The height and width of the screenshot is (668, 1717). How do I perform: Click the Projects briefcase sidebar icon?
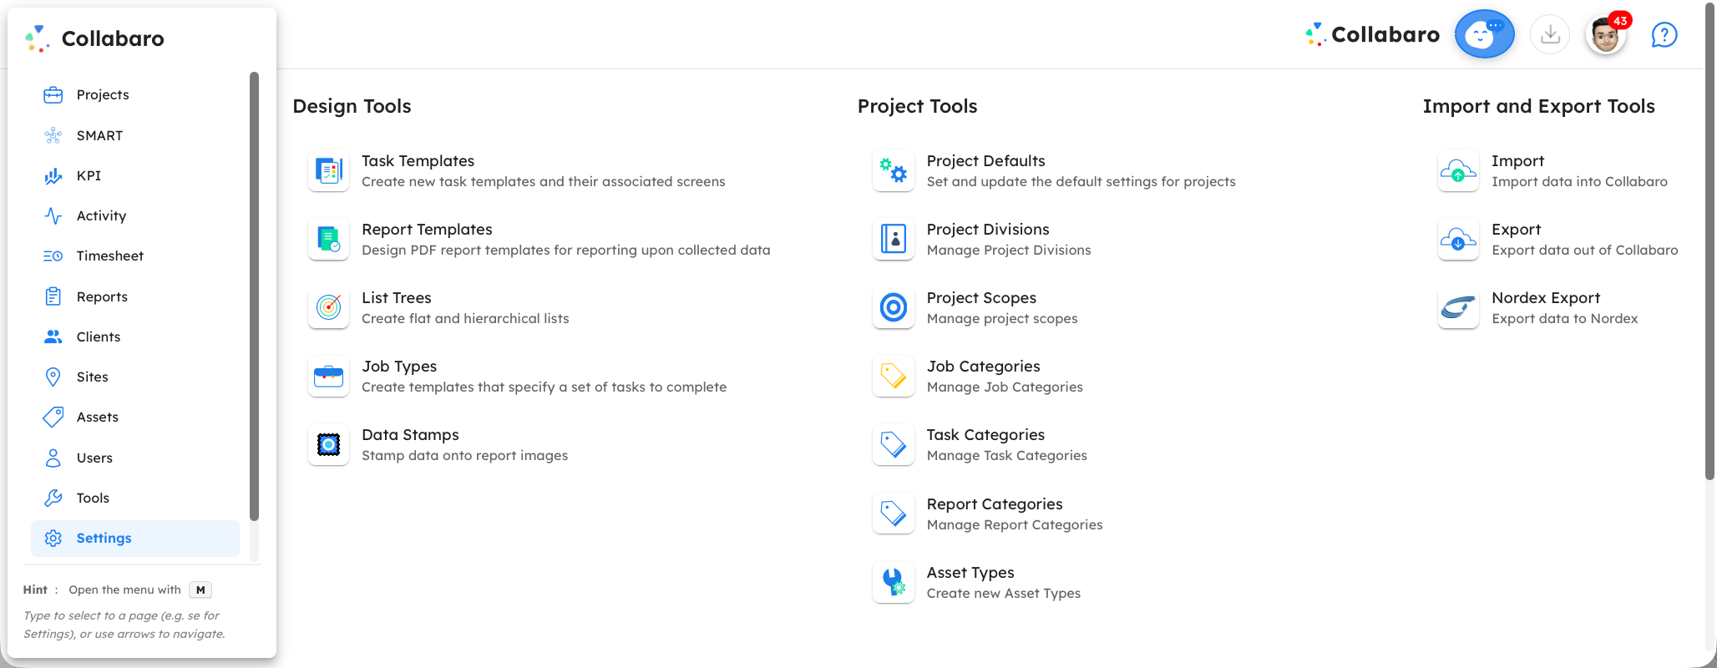click(53, 94)
